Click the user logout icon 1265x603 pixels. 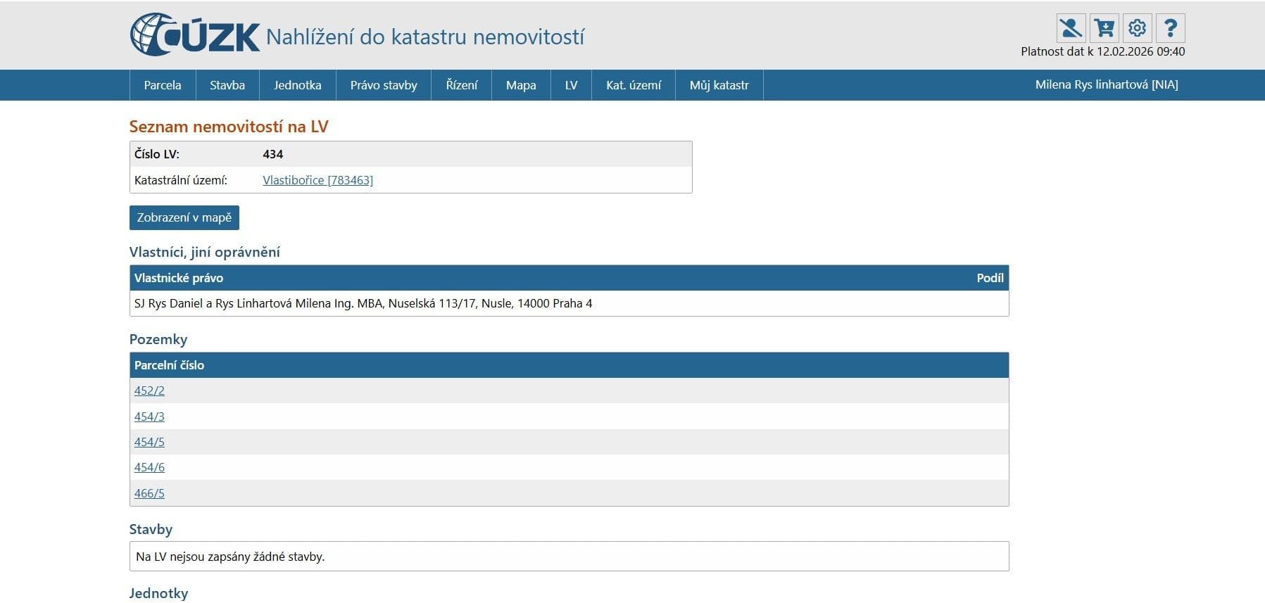[1070, 29]
